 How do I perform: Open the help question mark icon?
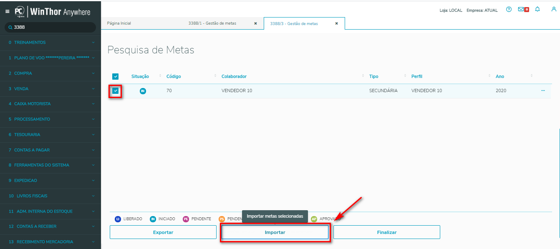(x=509, y=9)
